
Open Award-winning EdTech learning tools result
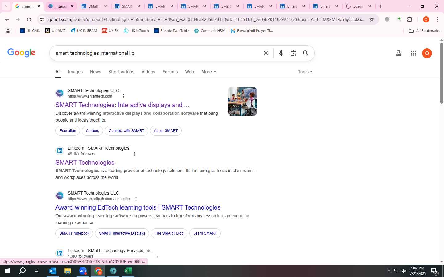pos(138,207)
